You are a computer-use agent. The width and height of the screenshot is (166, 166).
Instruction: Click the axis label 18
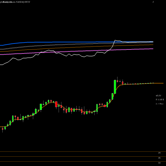coord(159,153)
